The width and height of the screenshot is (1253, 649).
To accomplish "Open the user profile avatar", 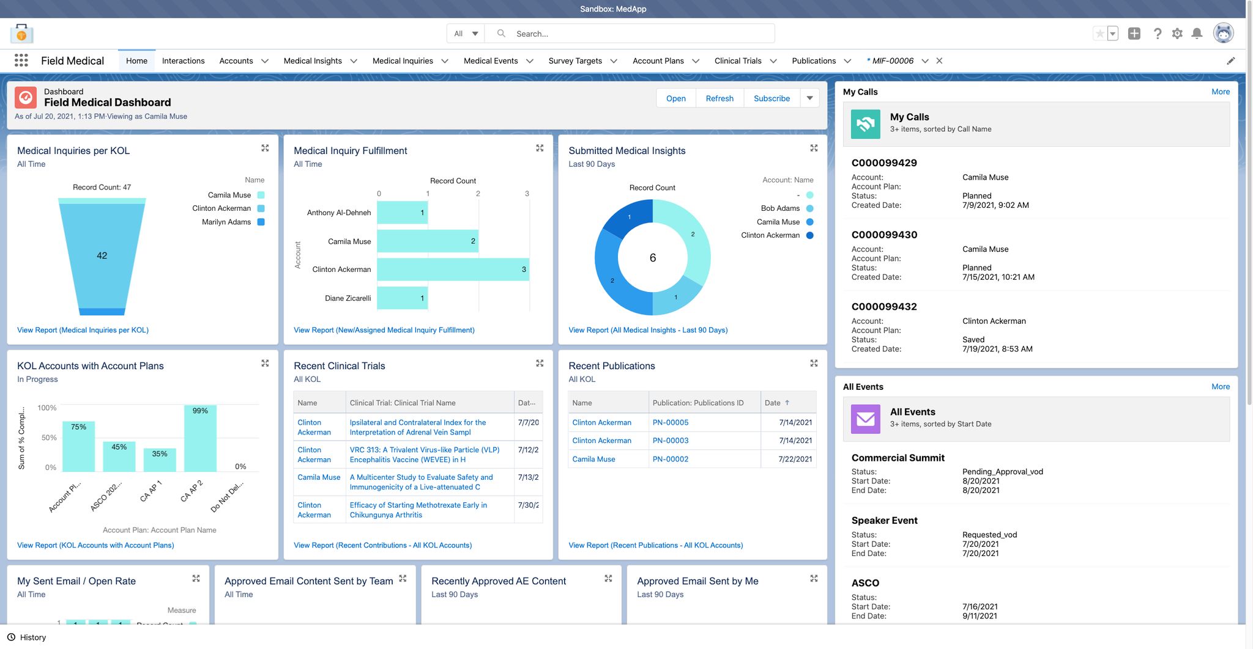I will pyautogui.click(x=1224, y=33).
